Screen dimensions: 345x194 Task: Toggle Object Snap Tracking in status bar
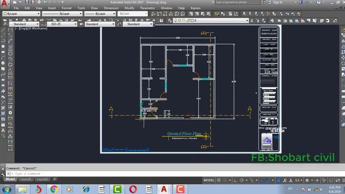(x=261, y=181)
